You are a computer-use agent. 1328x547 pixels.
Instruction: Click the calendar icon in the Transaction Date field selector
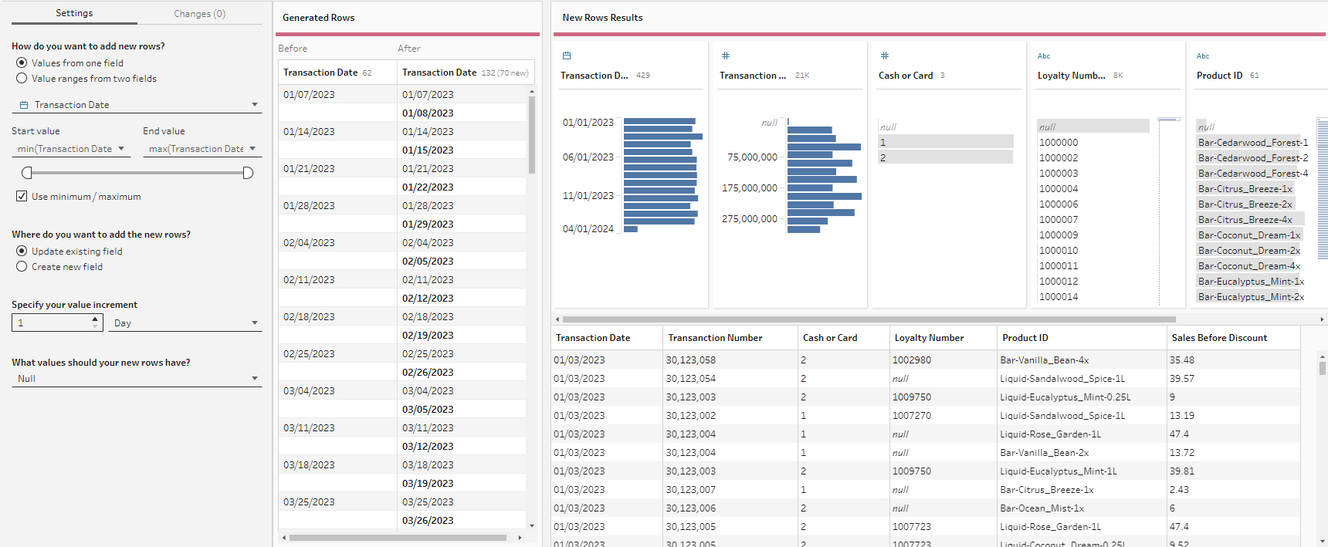point(24,105)
